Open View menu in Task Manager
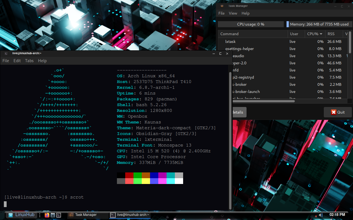353x220 pixels. (233, 13)
